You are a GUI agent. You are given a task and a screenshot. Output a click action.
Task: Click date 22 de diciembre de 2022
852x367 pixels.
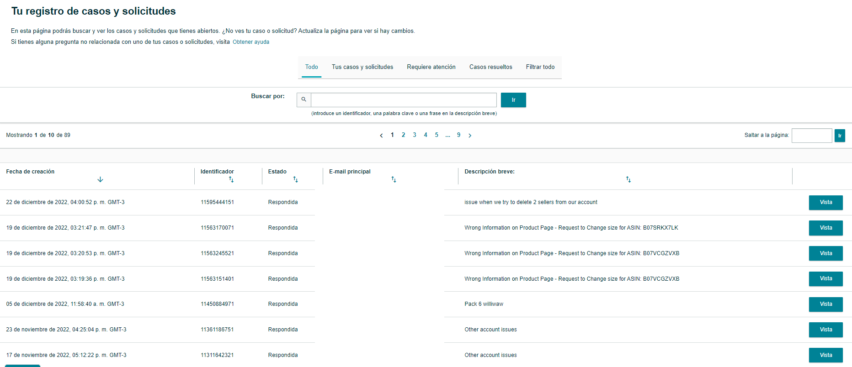pos(65,202)
